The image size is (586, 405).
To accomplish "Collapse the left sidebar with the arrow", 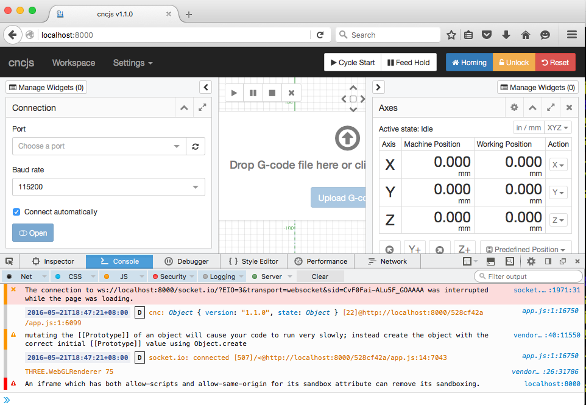I will [x=206, y=88].
